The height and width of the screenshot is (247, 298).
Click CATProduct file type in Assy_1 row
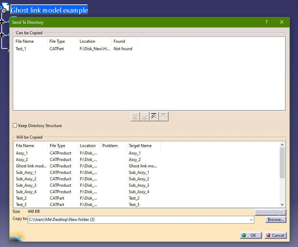click(x=60, y=153)
